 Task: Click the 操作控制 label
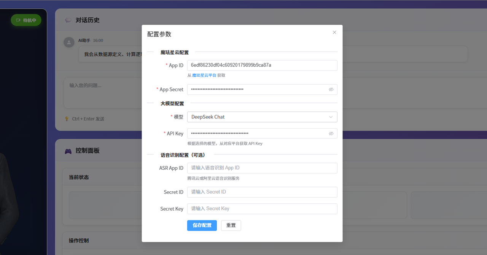[x=79, y=241]
